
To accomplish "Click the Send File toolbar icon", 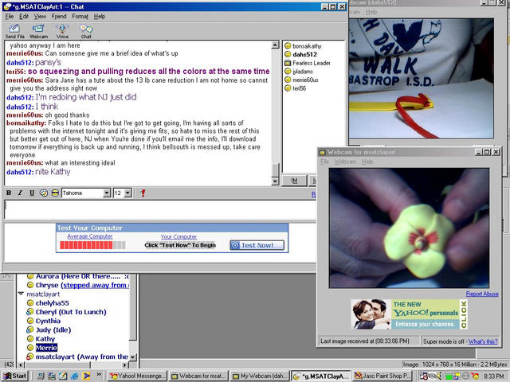I will (x=14, y=31).
